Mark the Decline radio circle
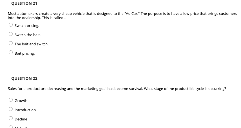This screenshot has width=241, height=128. 11,118
